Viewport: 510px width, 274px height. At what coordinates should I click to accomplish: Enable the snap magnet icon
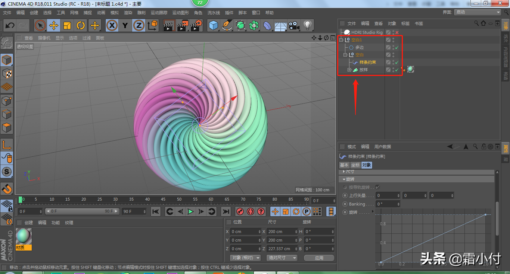tap(7, 189)
